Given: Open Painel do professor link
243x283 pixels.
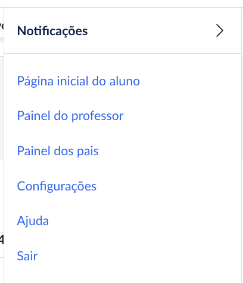Looking at the screenshot, I should click(70, 116).
